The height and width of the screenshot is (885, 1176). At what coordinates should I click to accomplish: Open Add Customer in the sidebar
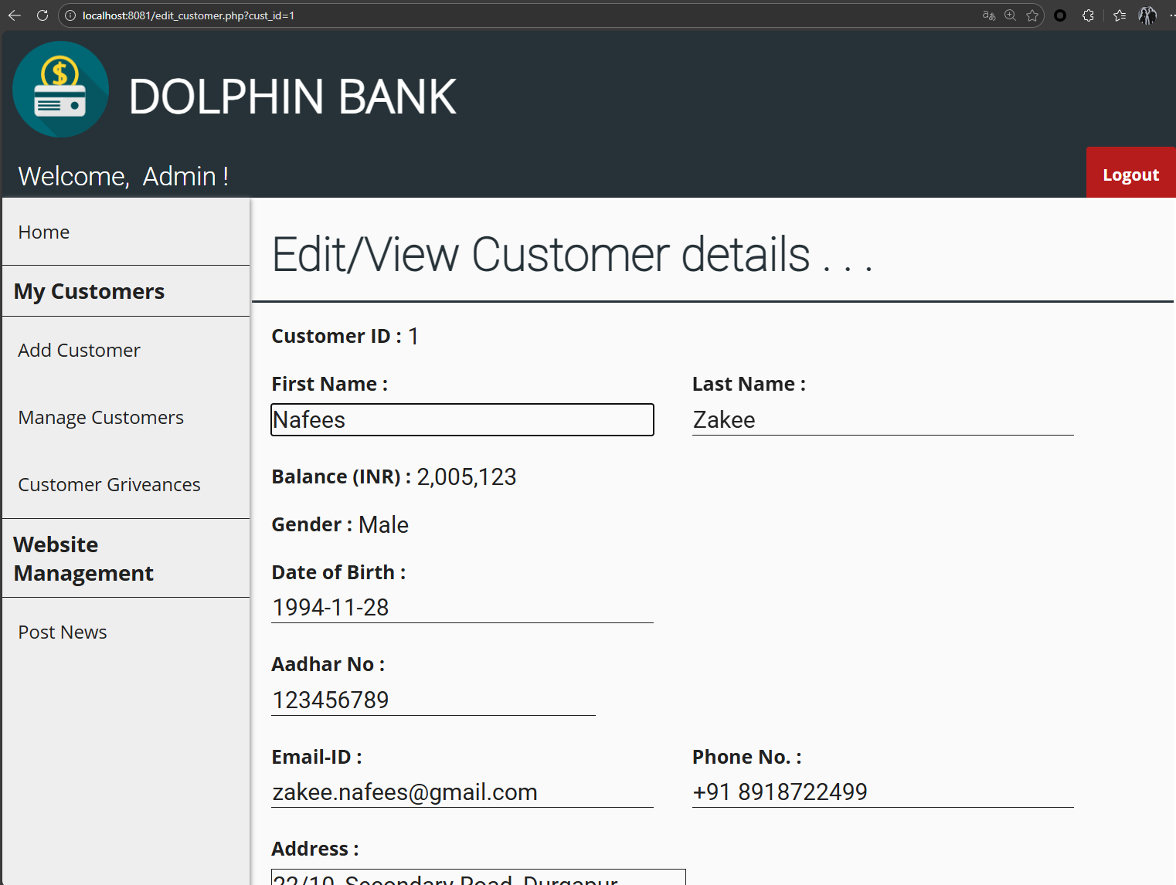point(79,351)
